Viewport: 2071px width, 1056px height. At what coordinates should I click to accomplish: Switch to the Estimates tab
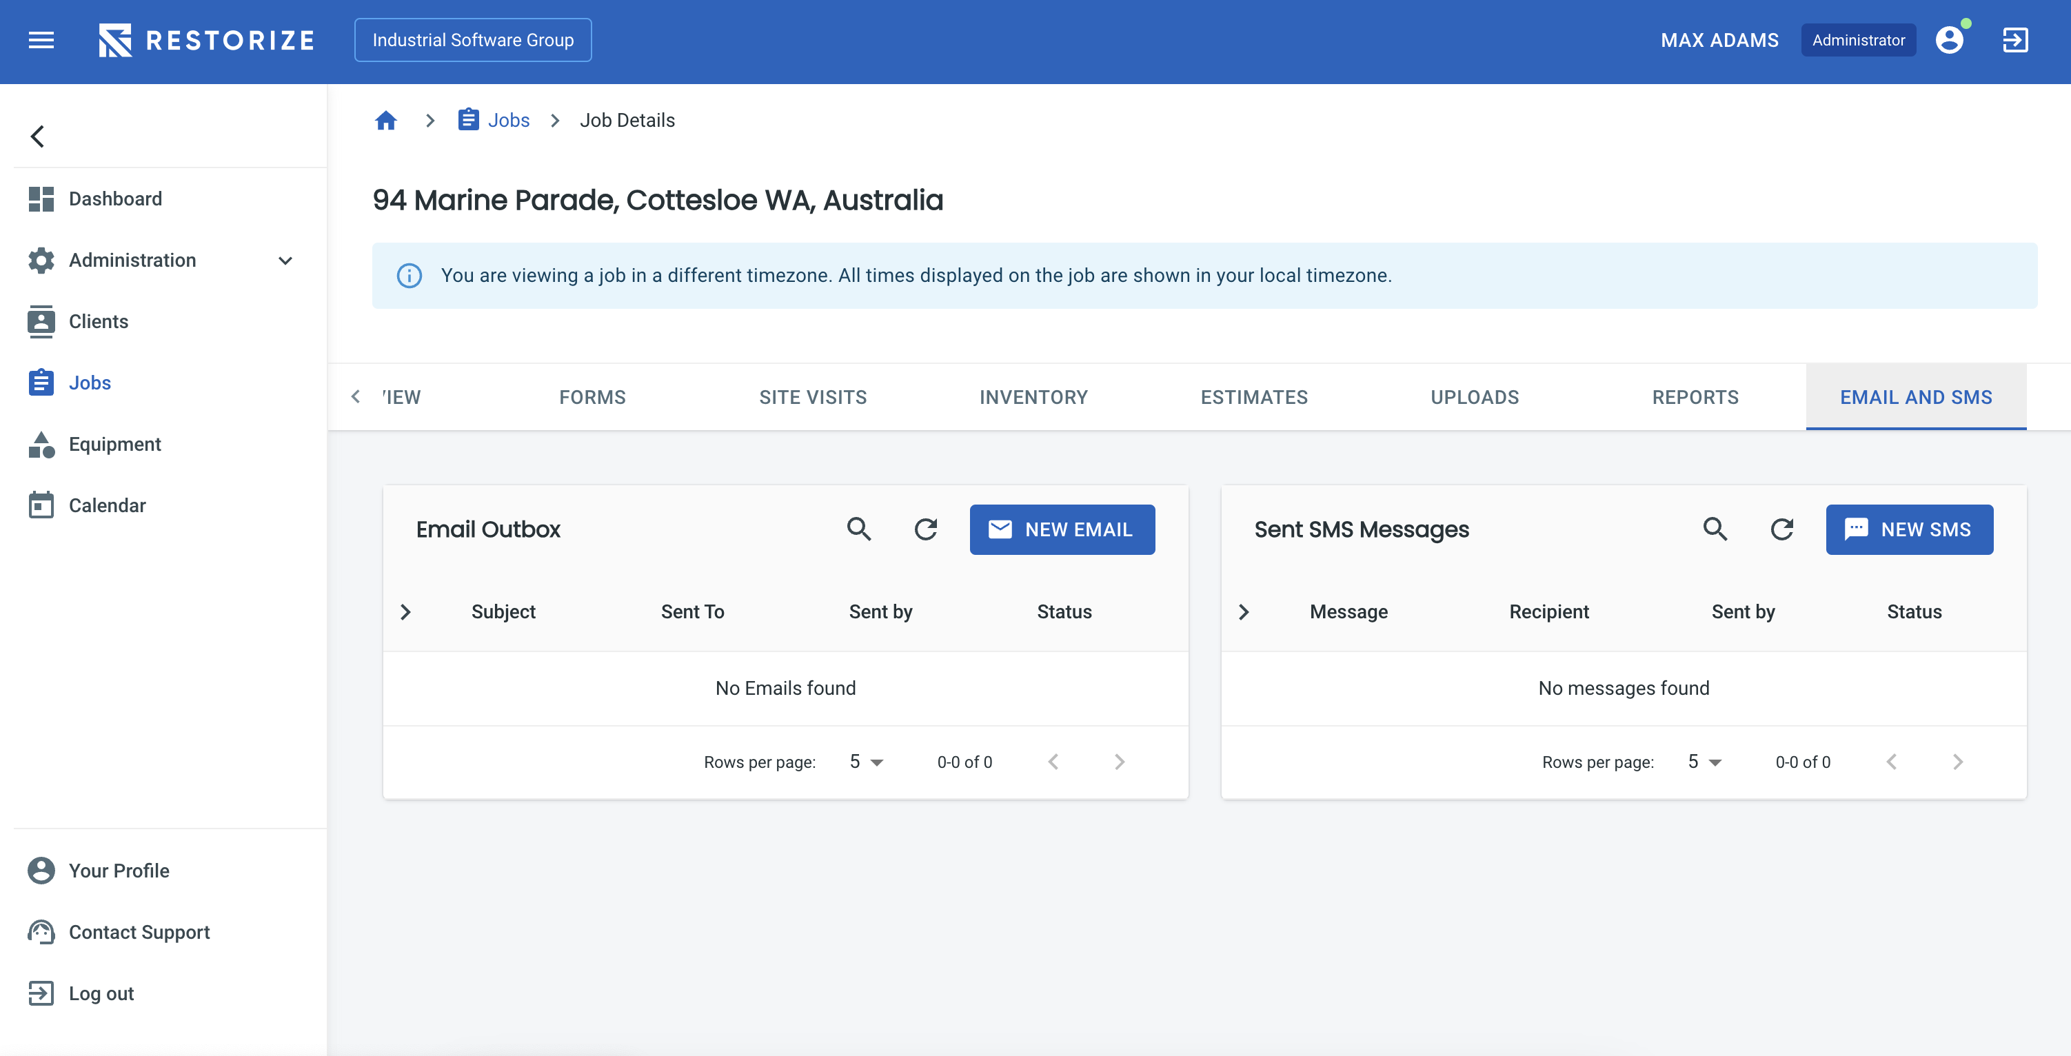click(1254, 397)
